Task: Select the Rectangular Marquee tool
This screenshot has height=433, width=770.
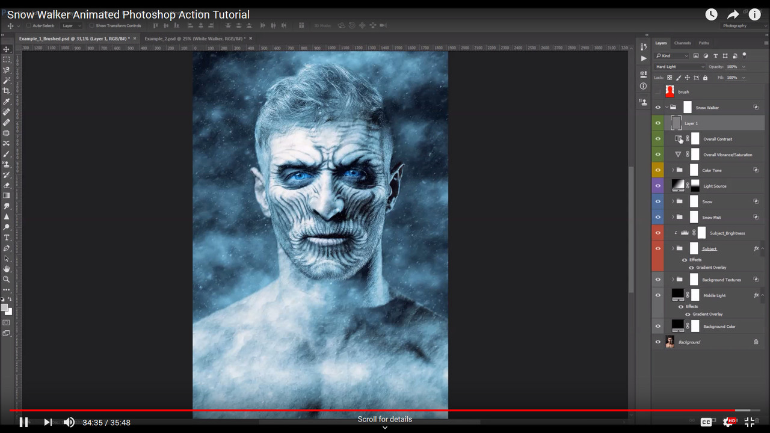Action: point(7,59)
